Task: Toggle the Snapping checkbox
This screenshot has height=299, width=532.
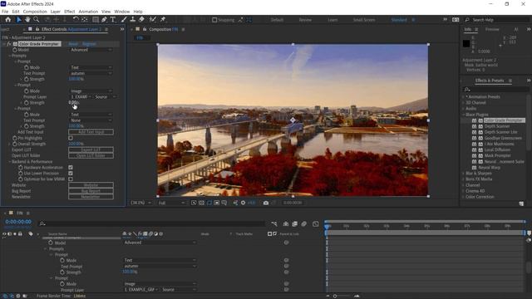Action: coord(214,20)
